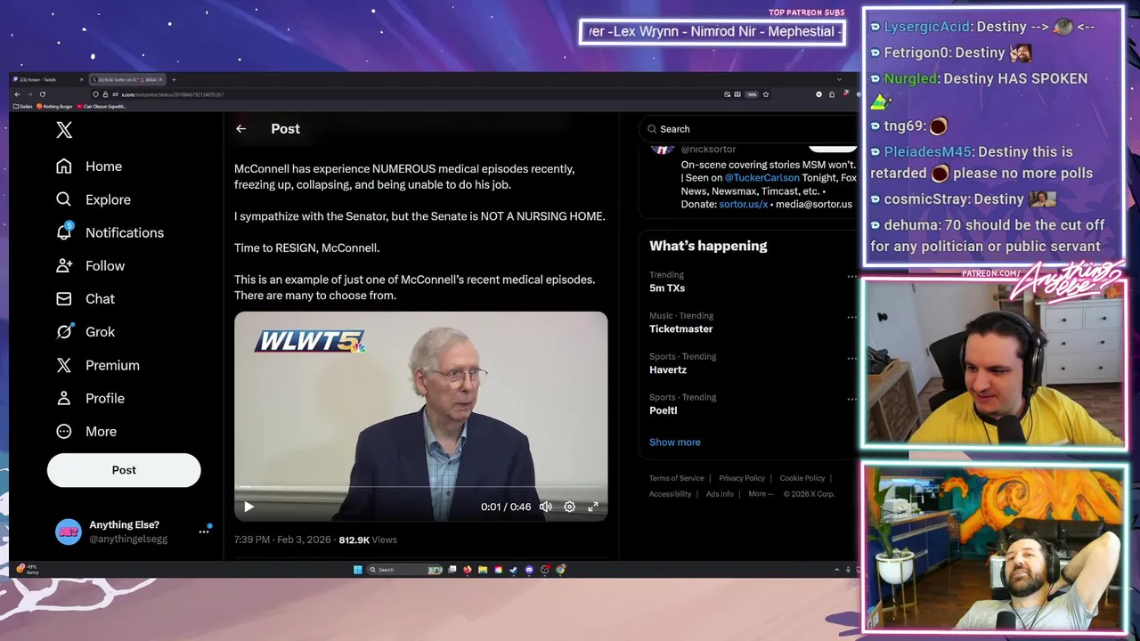The image size is (1140, 641).
Task: Open options dots for Ticketmaster trend
Action: pos(851,317)
